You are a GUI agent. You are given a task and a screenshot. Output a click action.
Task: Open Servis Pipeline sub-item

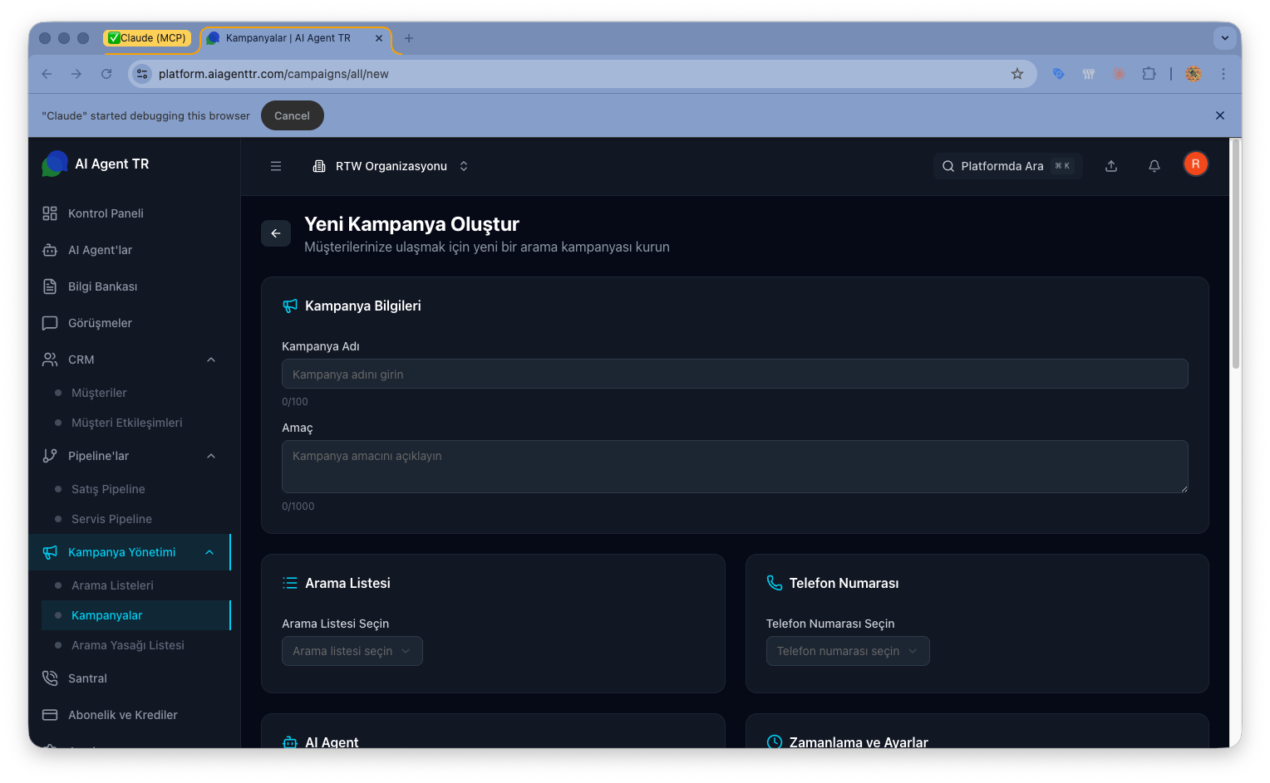coord(111,519)
